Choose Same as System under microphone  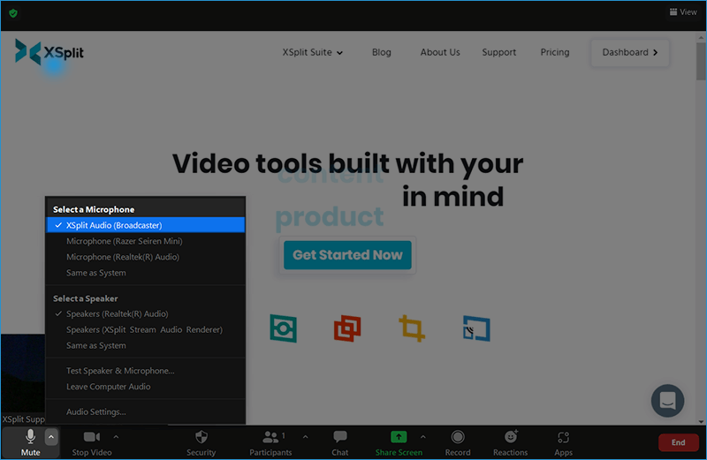tap(146, 273)
